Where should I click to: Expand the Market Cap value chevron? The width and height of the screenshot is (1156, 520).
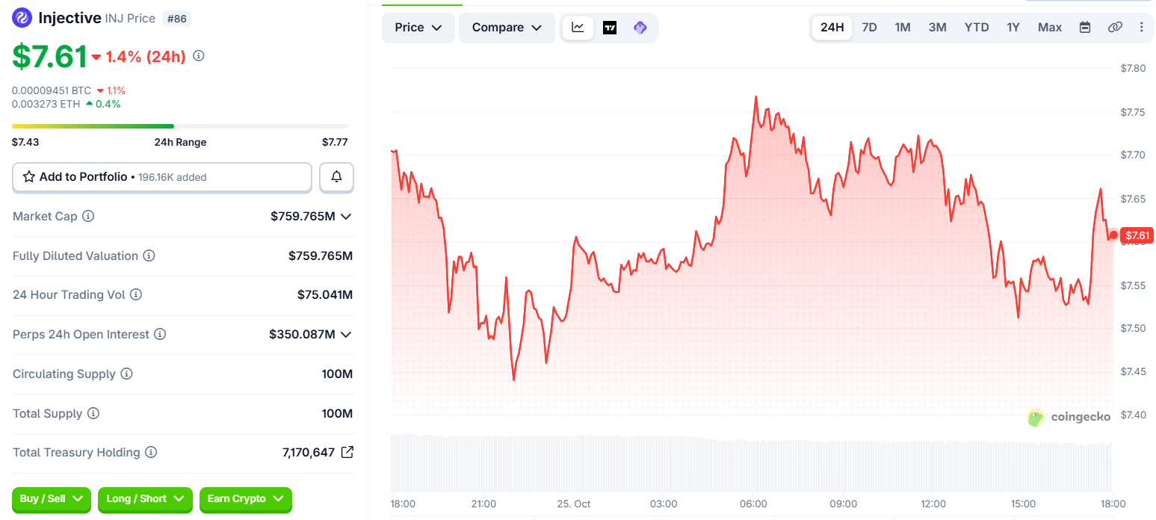(346, 216)
